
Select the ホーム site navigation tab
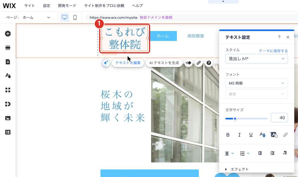163,36
